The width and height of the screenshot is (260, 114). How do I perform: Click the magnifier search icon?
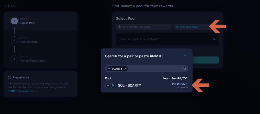214,39
